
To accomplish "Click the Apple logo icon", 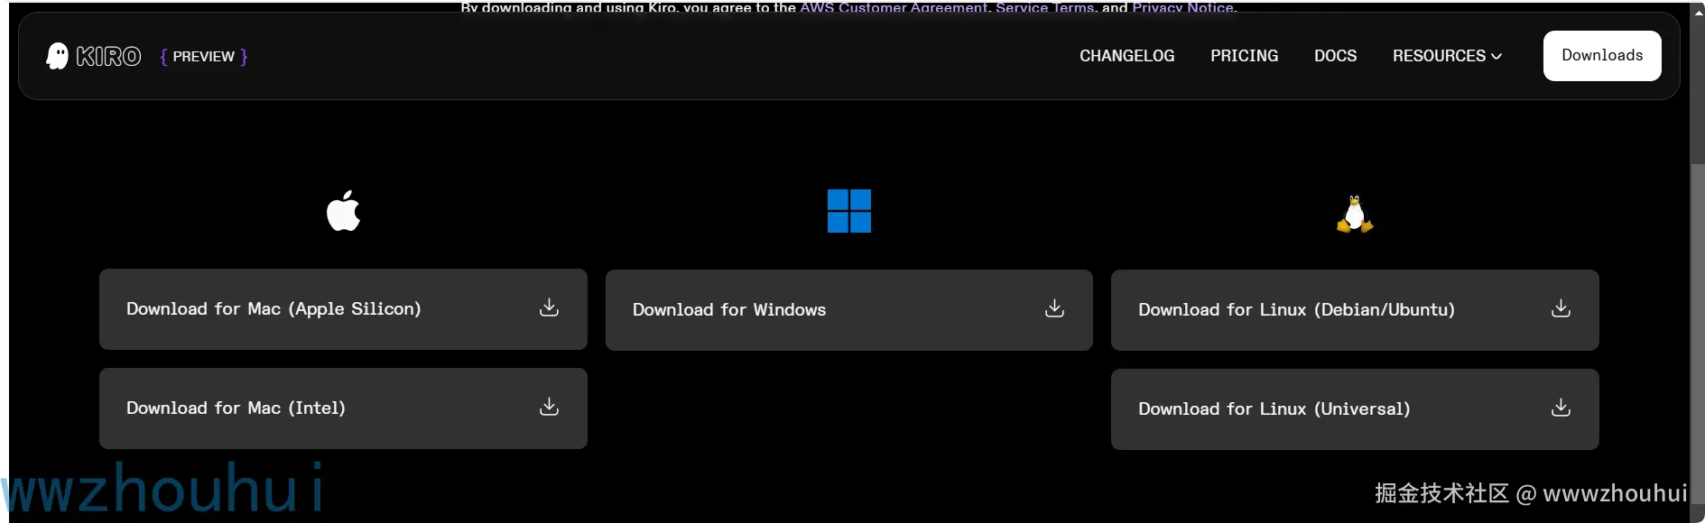I will (343, 211).
